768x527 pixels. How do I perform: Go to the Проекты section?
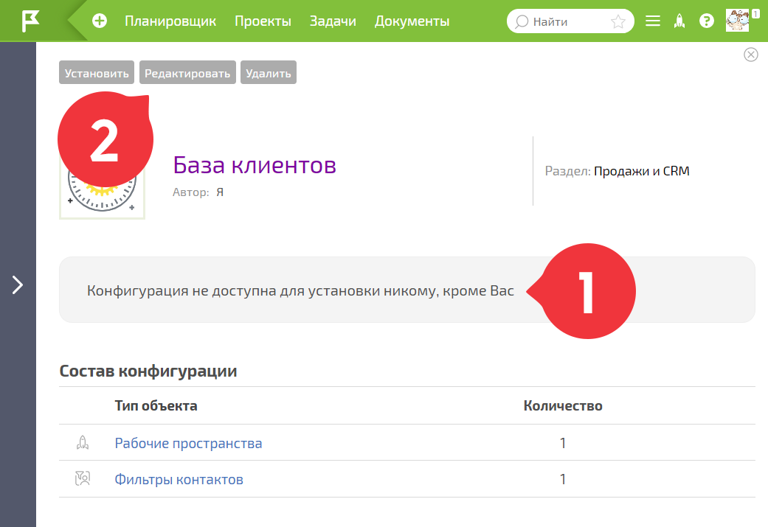(263, 21)
